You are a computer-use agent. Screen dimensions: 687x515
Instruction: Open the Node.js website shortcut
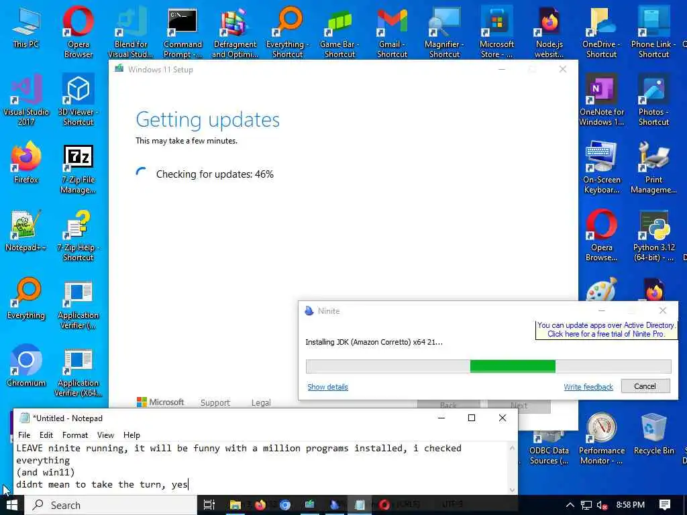[549, 32]
